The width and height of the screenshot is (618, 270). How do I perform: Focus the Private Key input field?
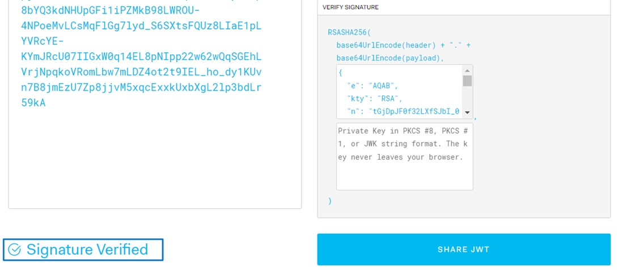pyautogui.click(x=404, y=156)
